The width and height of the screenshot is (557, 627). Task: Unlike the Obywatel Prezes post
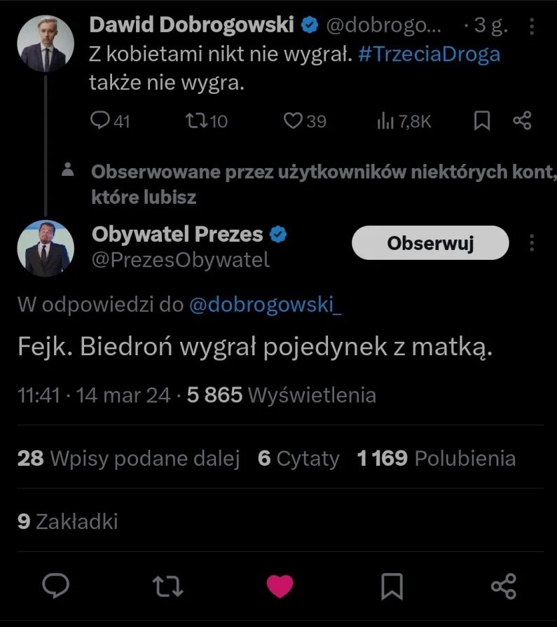280,586
